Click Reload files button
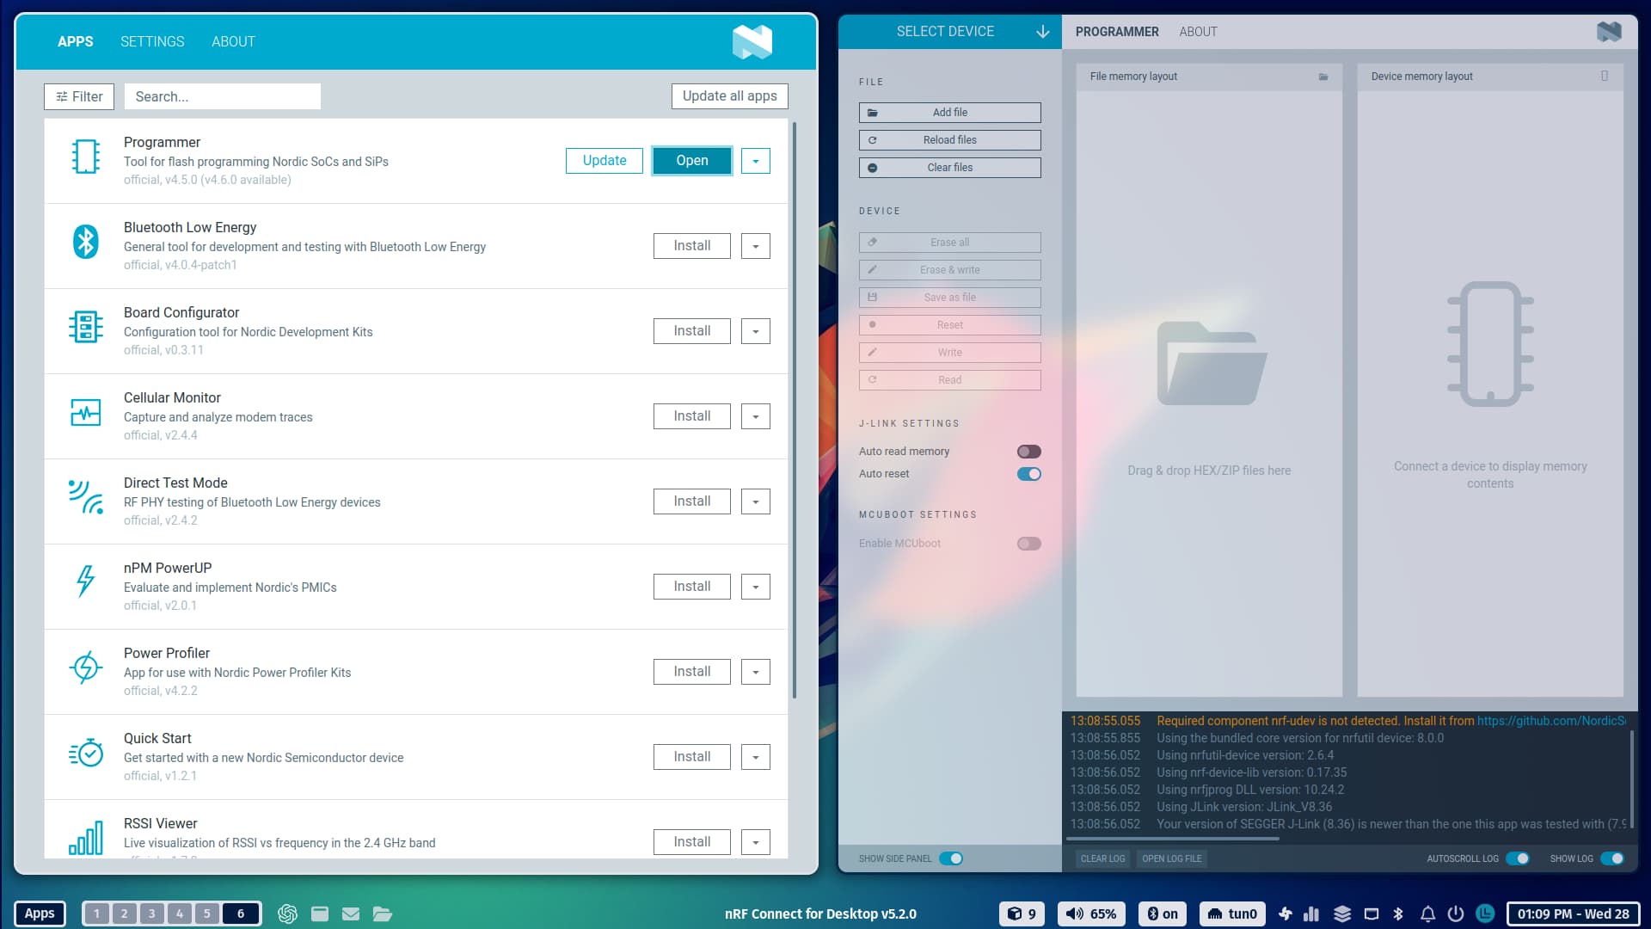The height and width of the screenshot is (929, 1651). [950, 140]
